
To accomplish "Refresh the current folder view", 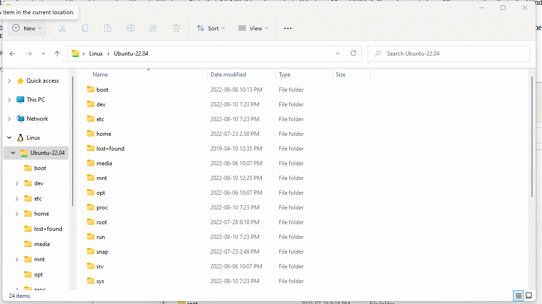I will click(x=353, y=54).
